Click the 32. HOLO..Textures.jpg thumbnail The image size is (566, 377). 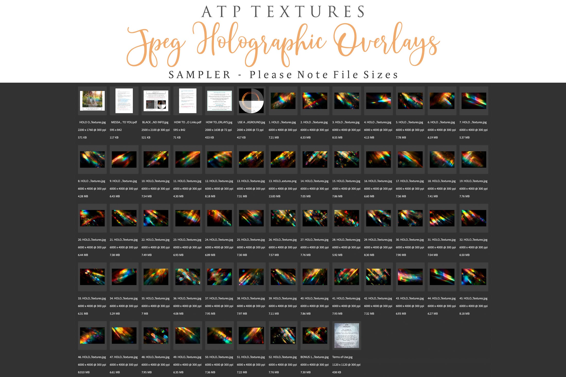click(474, 218)
